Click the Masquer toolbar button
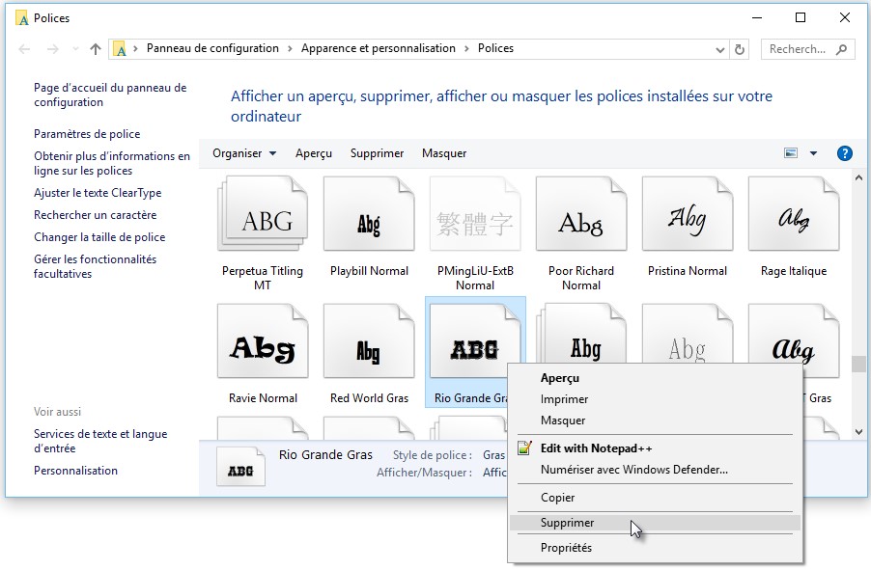Viewport: 871px width, 570px height. coord(444,153)
